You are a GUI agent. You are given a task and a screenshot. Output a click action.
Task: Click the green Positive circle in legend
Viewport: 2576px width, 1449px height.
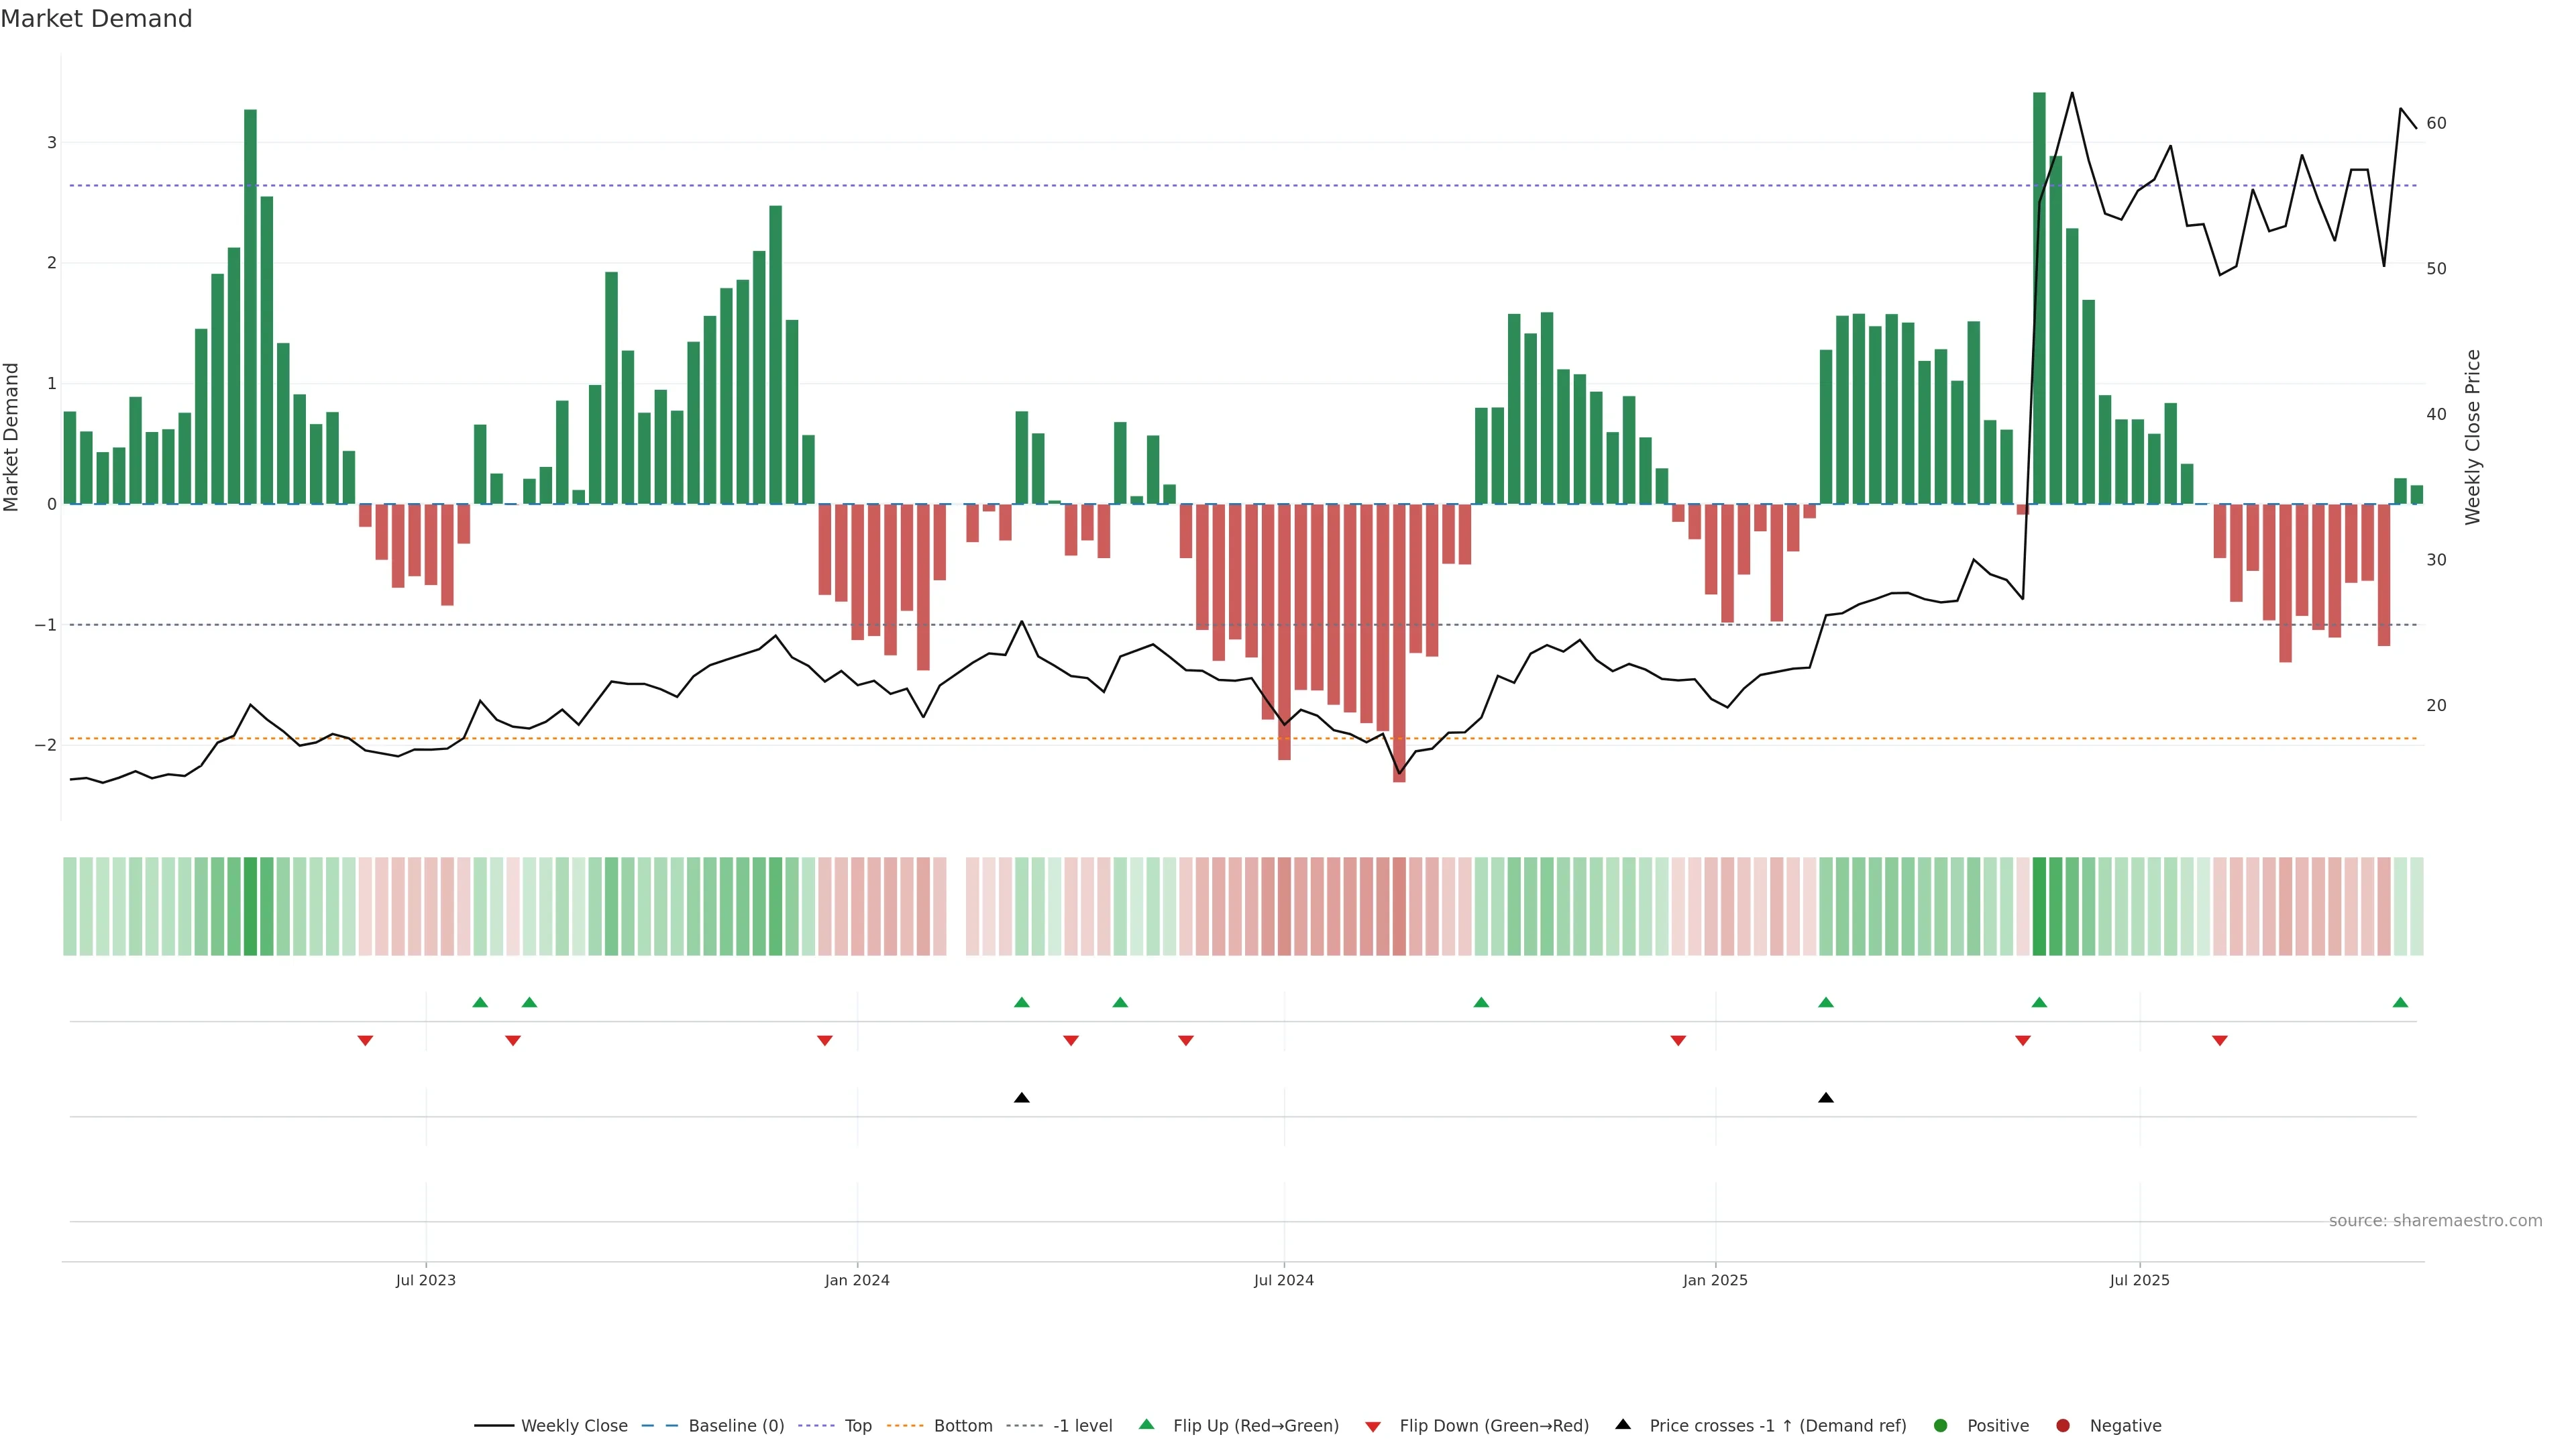click(x=1941, y=1426)
